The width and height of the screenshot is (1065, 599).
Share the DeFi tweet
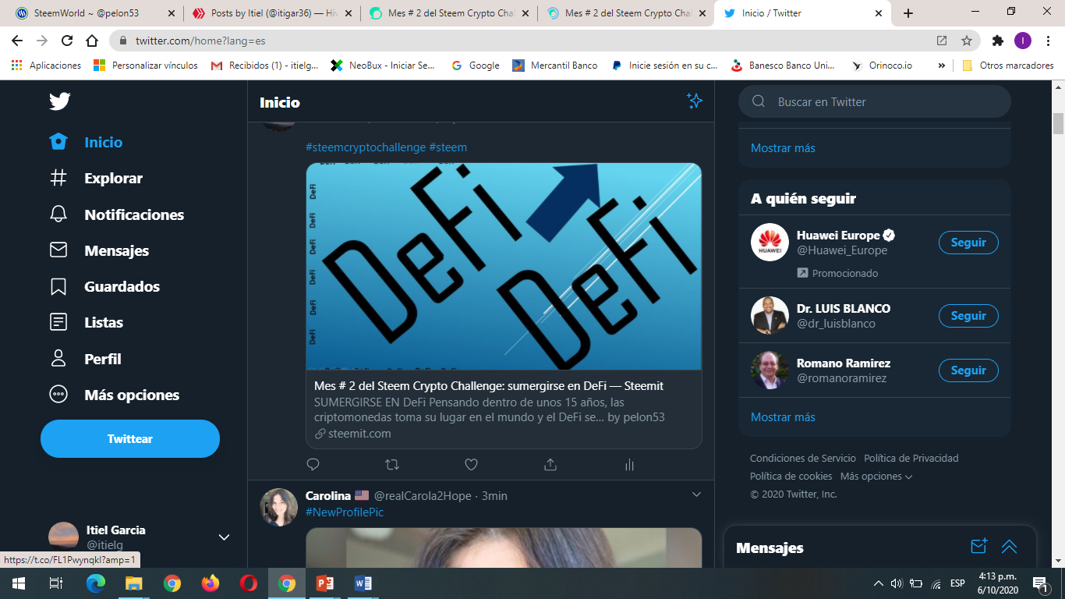[550, 465]
